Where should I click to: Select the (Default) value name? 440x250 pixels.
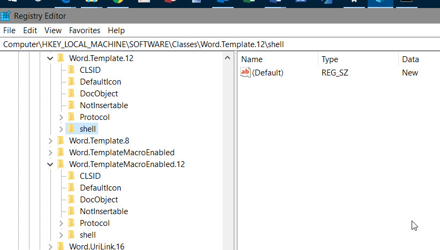[268, 73]
